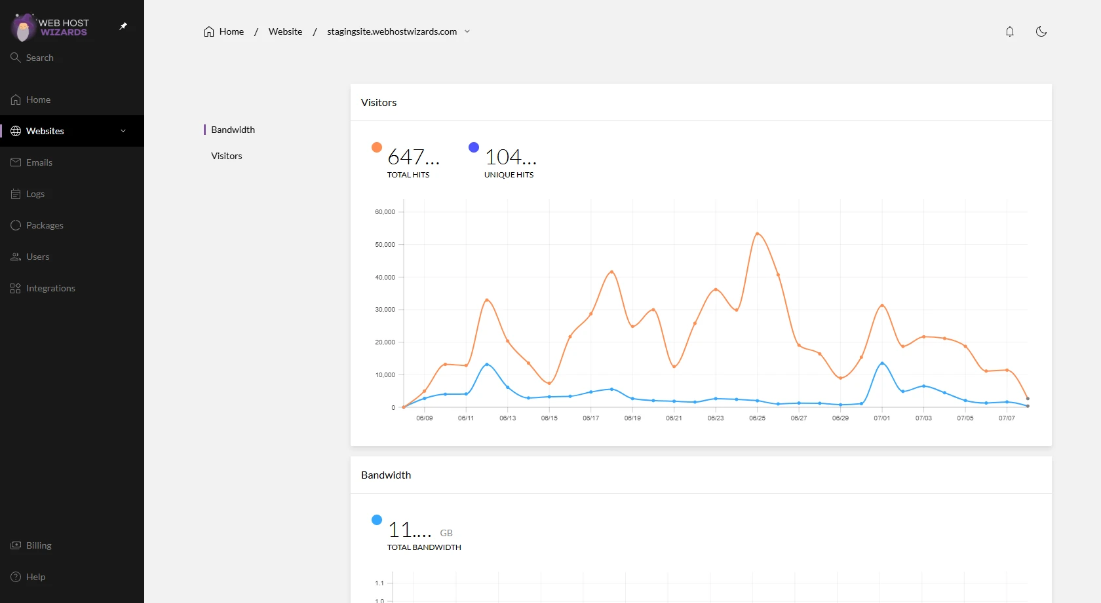Collapse the Websites chevron in sidebar
1101x603 pixels.
[x=123, y=131]
